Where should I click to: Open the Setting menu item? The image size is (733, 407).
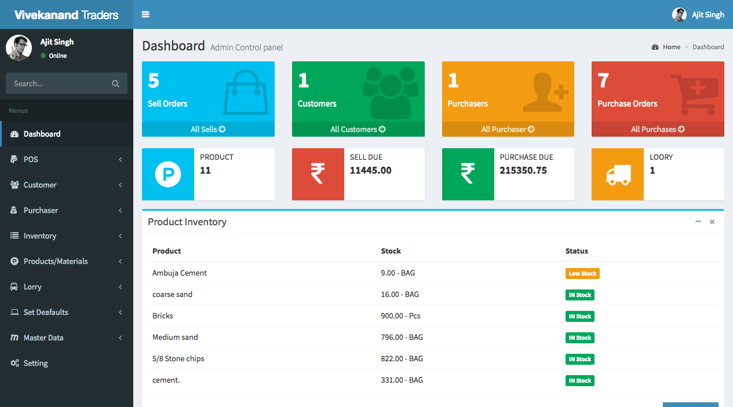point(35,363)
